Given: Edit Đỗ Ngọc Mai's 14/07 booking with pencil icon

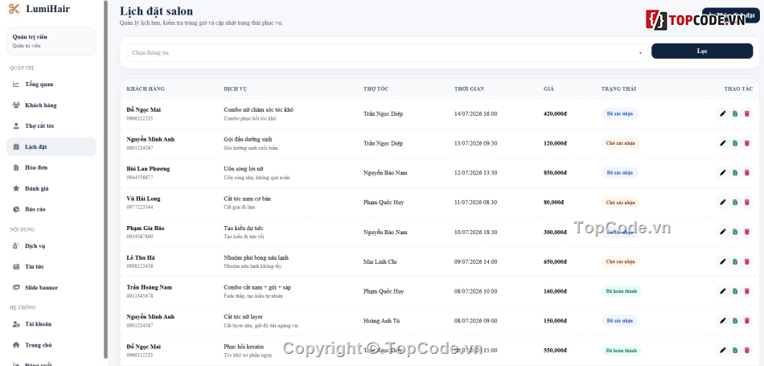Looking at the screenshot, I should point(723,114).
